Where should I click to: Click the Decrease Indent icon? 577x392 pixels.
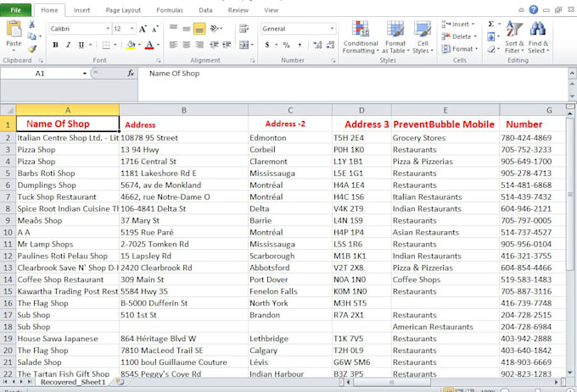[x=214, y=45]
